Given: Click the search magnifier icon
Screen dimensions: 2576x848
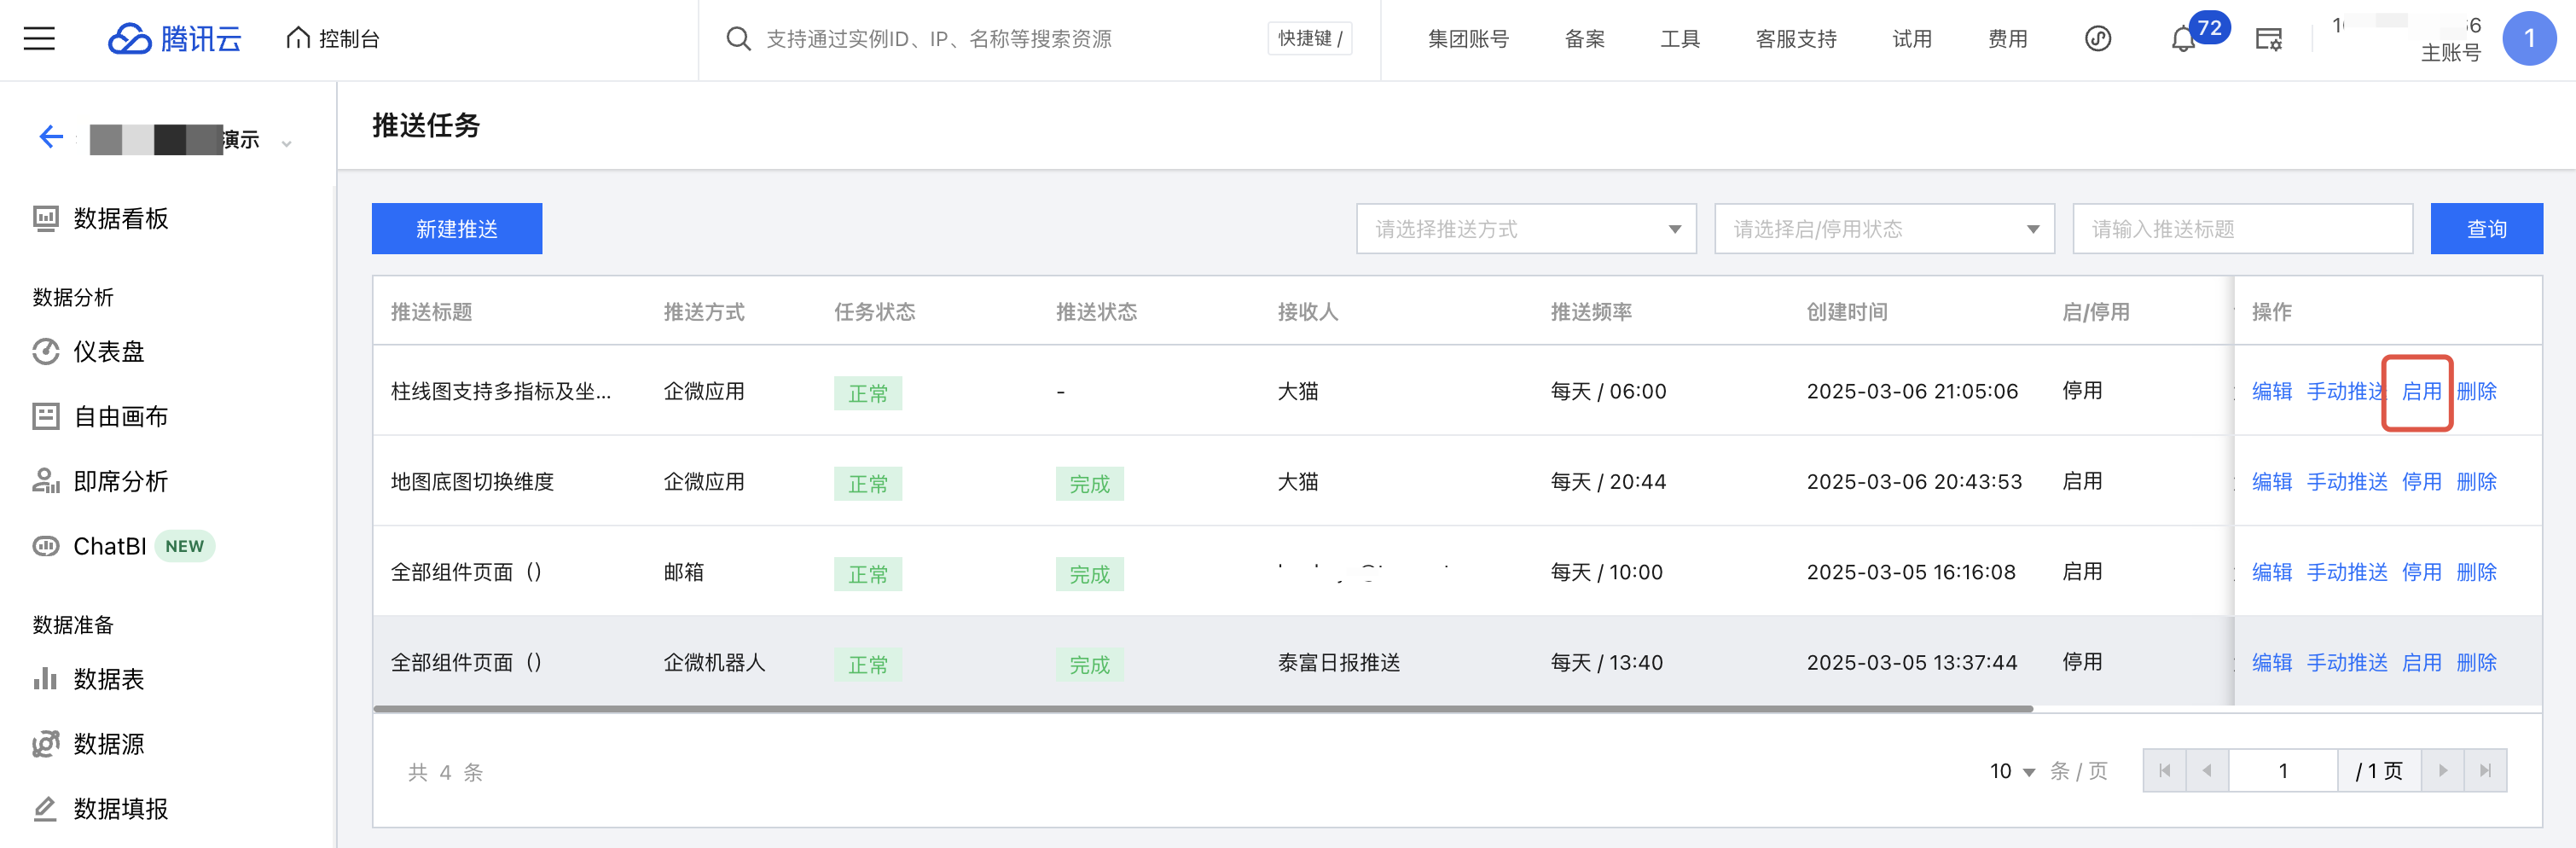Looking at the screenshot, I should (738, 39).
